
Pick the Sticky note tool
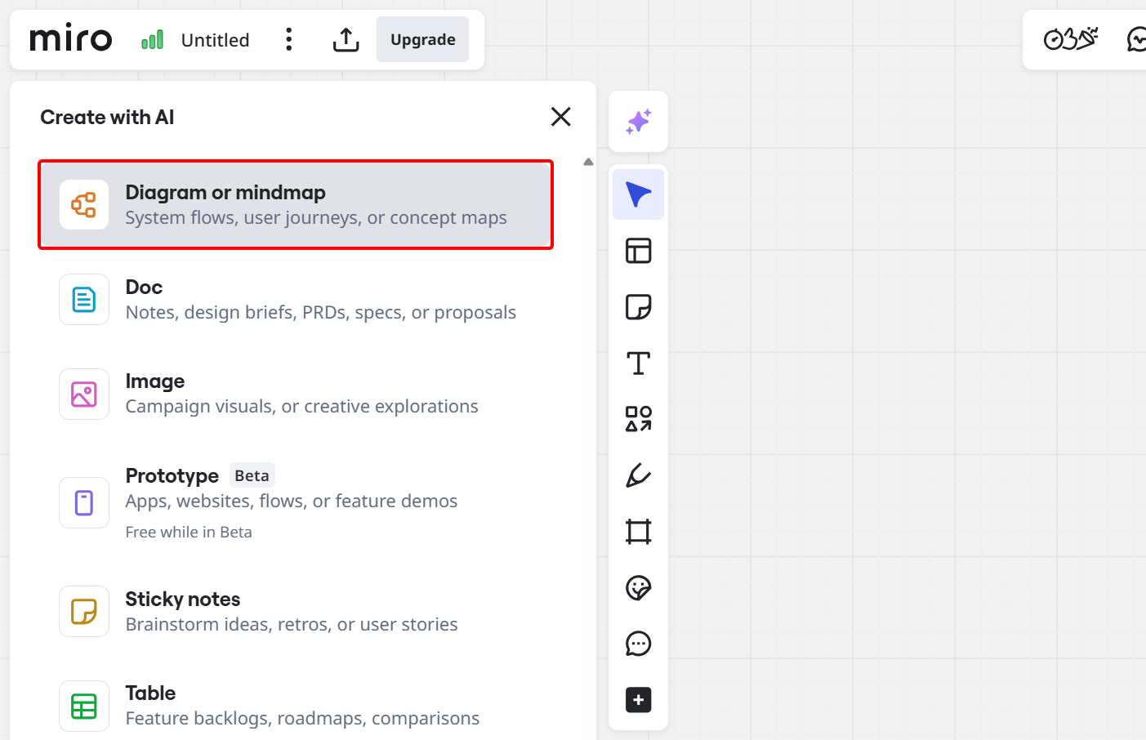(x=638, y=306)
